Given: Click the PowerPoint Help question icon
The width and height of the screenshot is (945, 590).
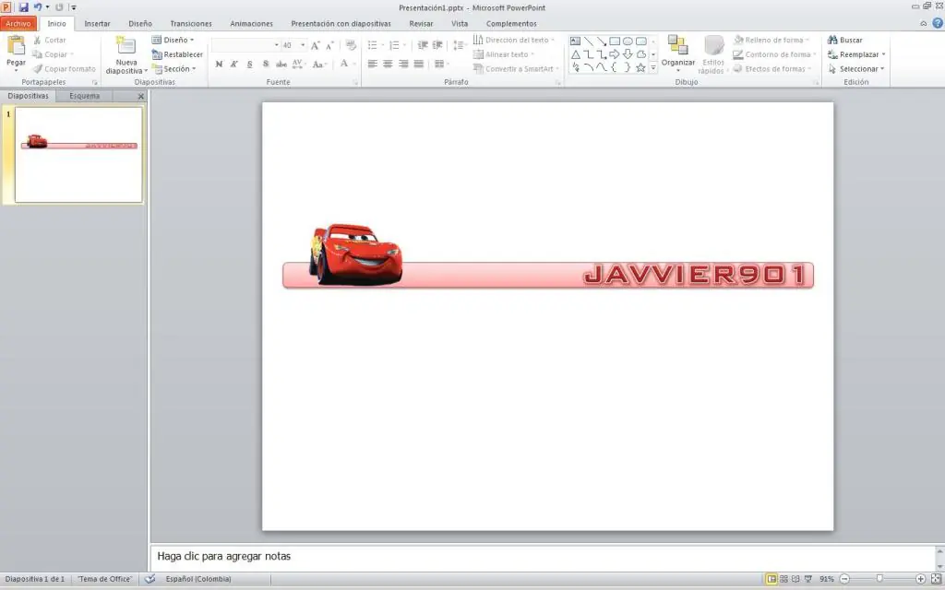Looking at the screenshot, I should point(938,23).
